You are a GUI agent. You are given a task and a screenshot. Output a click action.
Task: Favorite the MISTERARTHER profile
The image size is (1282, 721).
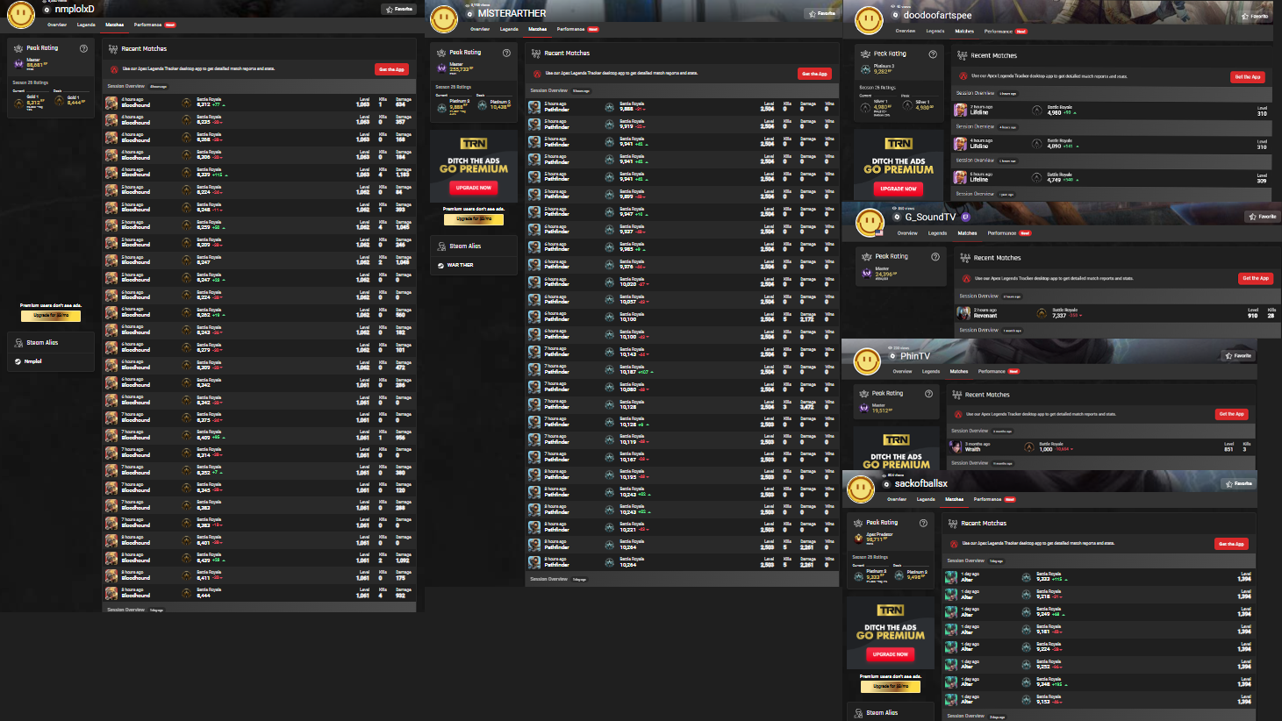tap(822, 13)
